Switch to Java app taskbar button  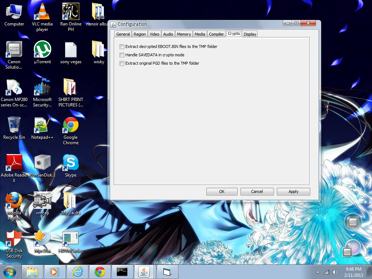145,272
